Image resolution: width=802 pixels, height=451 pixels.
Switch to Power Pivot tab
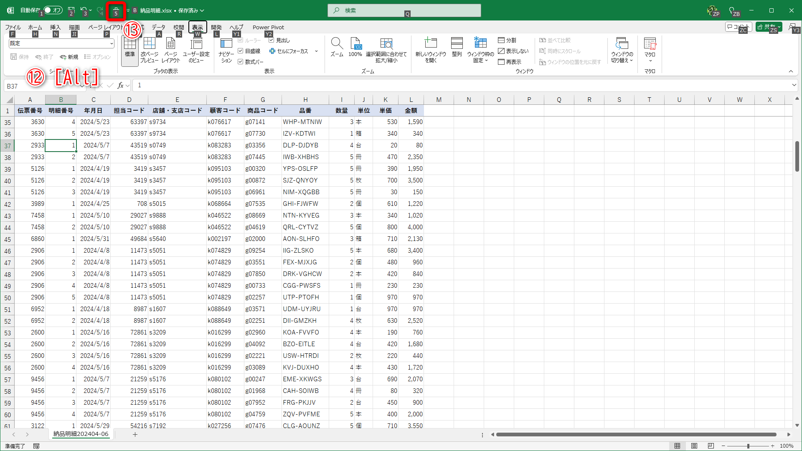point(268,27)
